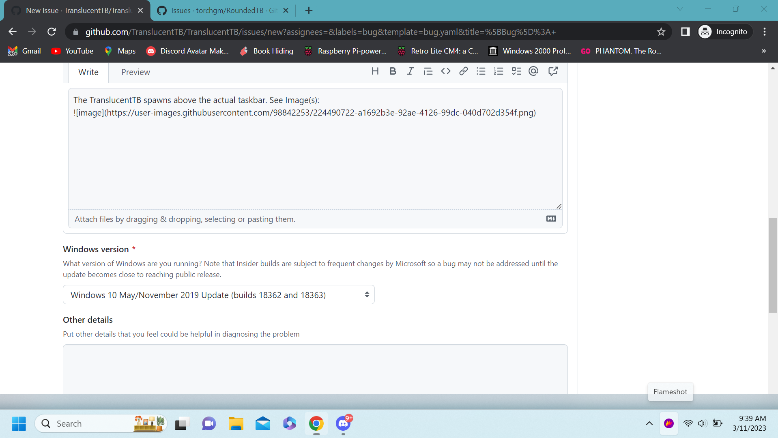Expand the Chrome bookmarks overflow chevron
The image size is (778, 438).
coord(763,51)
